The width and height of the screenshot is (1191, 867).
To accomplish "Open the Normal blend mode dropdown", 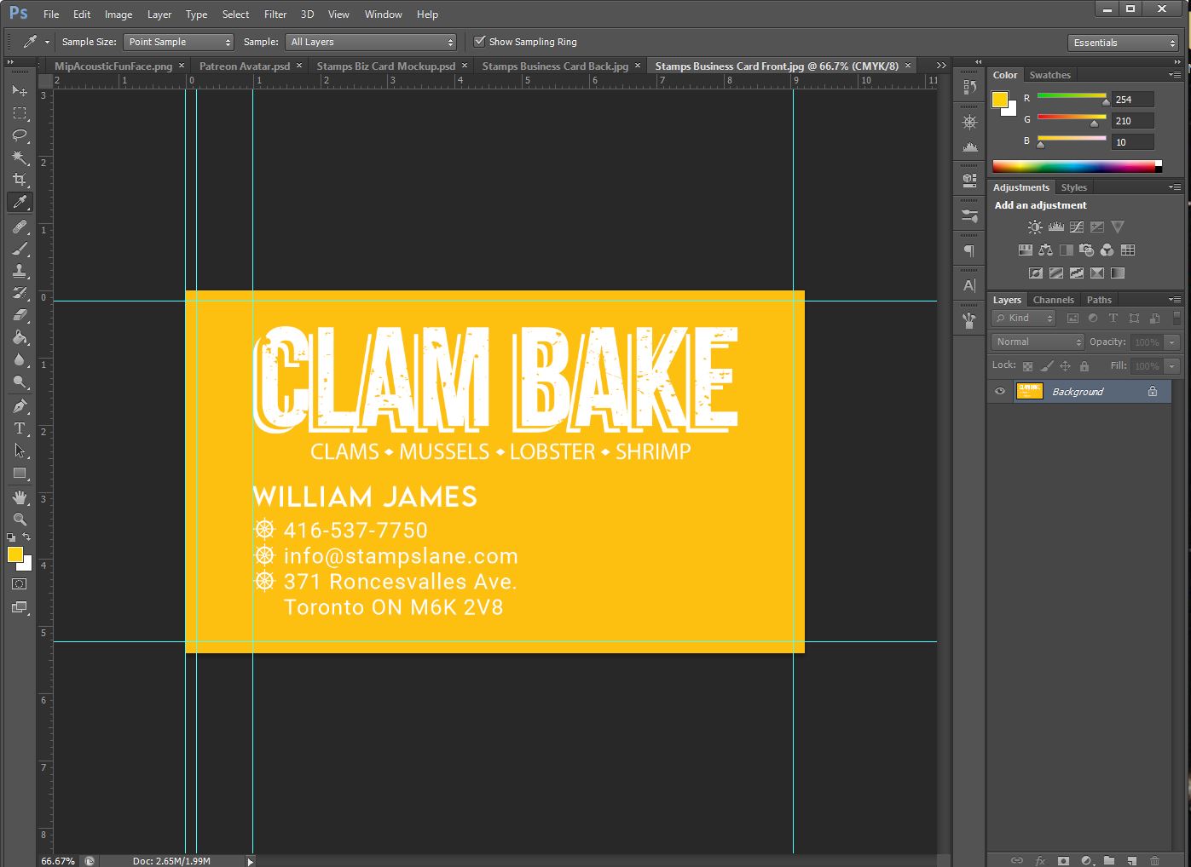I will pos(1037,342).
